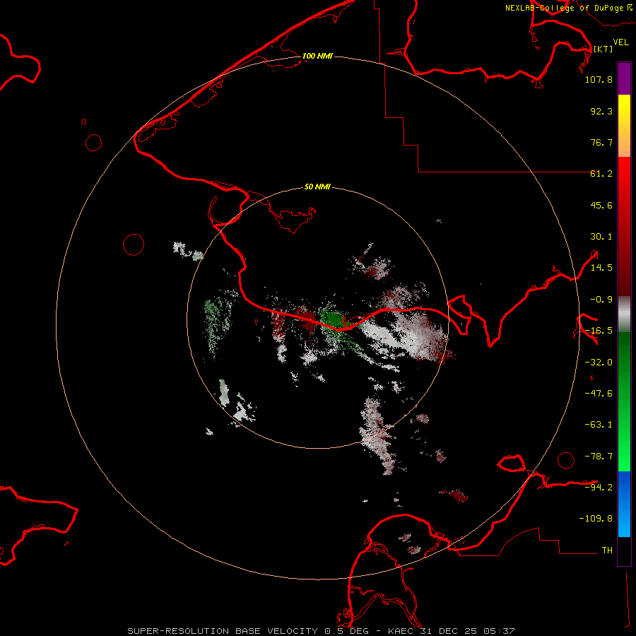Select the 14.5 legend value

(x=601, y=268)
